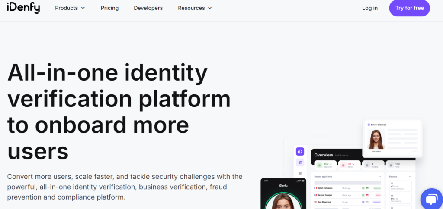This screenshot has width=443, height=209.
Task: Click the Try for free button
Action: 409,8
